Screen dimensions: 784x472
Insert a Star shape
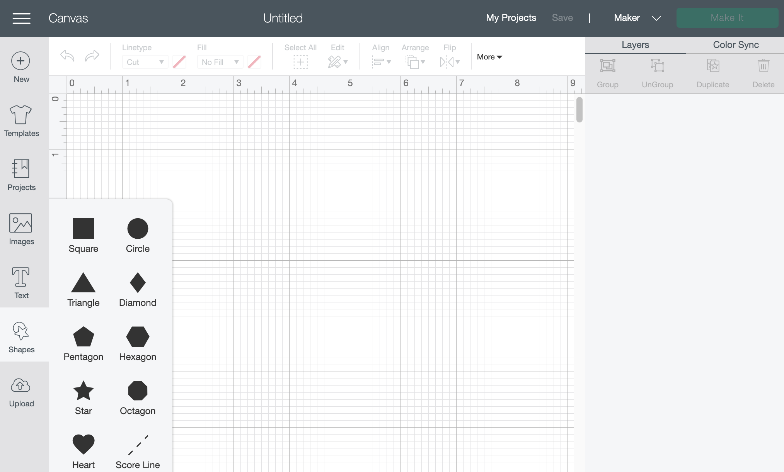(x=84, y=396)
